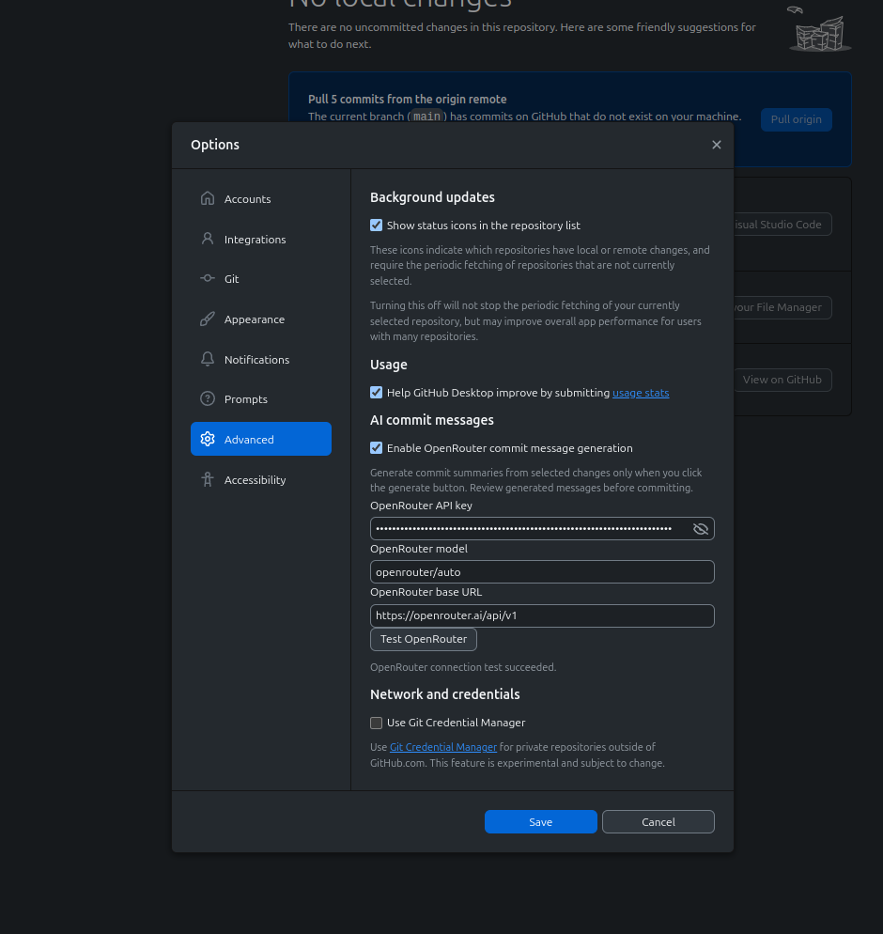
Task: Click the Test OpenRouter button
Action: pos(424,639)
